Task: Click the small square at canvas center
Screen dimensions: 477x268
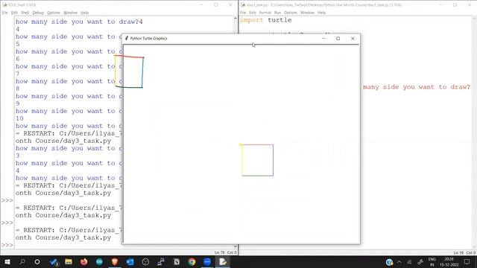Action: [257, 160]
